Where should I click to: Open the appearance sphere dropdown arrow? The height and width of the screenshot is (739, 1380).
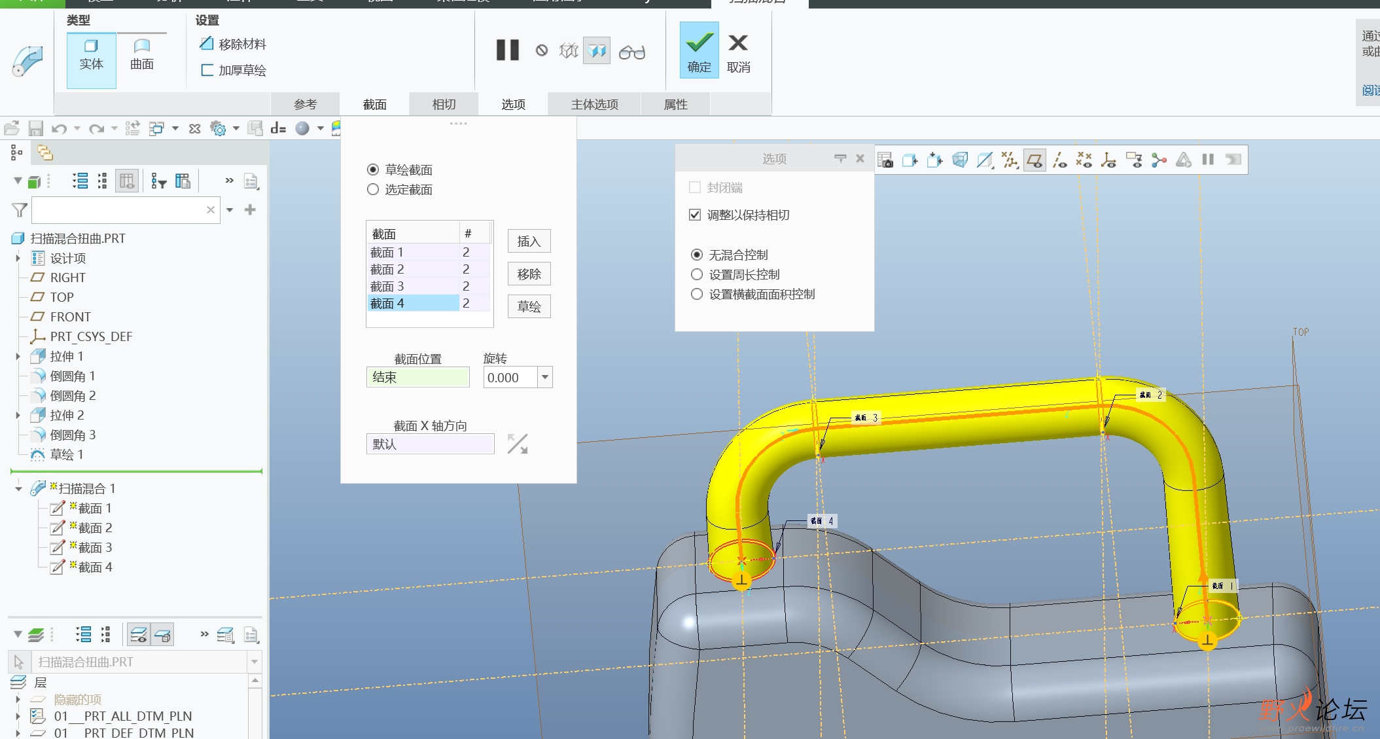point(321,128)
